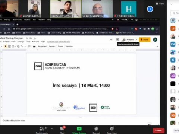Open the Google account avatar A
This screenshot has width=179, height=134.
155,40
